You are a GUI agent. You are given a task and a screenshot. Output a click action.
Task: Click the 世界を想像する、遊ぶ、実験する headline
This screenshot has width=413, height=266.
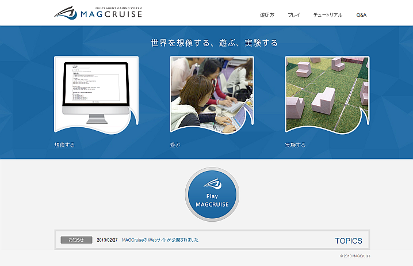[214, 43]
